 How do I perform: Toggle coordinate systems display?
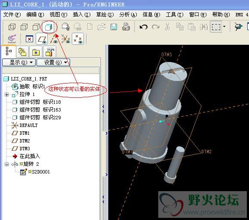(66, 39)
